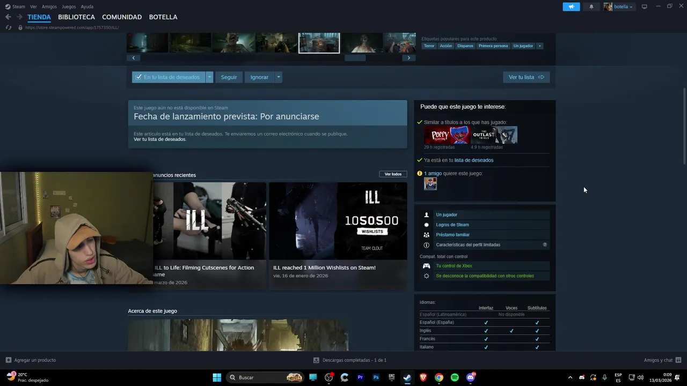Open the notifications bell
687x386 pixels.
tap(591, 6)
